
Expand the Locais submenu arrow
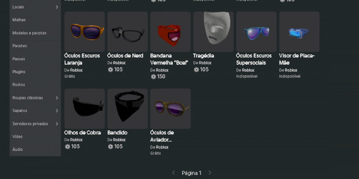click(x=57, y=7)
